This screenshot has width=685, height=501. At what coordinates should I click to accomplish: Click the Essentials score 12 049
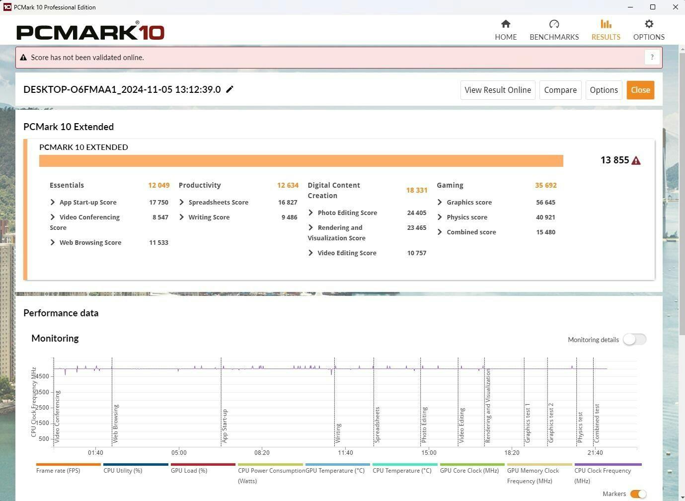(158, 185)
